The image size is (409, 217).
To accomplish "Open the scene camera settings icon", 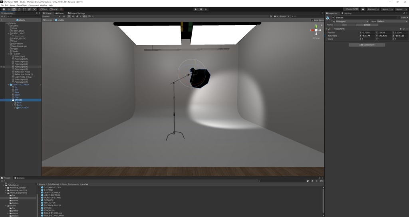I will 275,16.
